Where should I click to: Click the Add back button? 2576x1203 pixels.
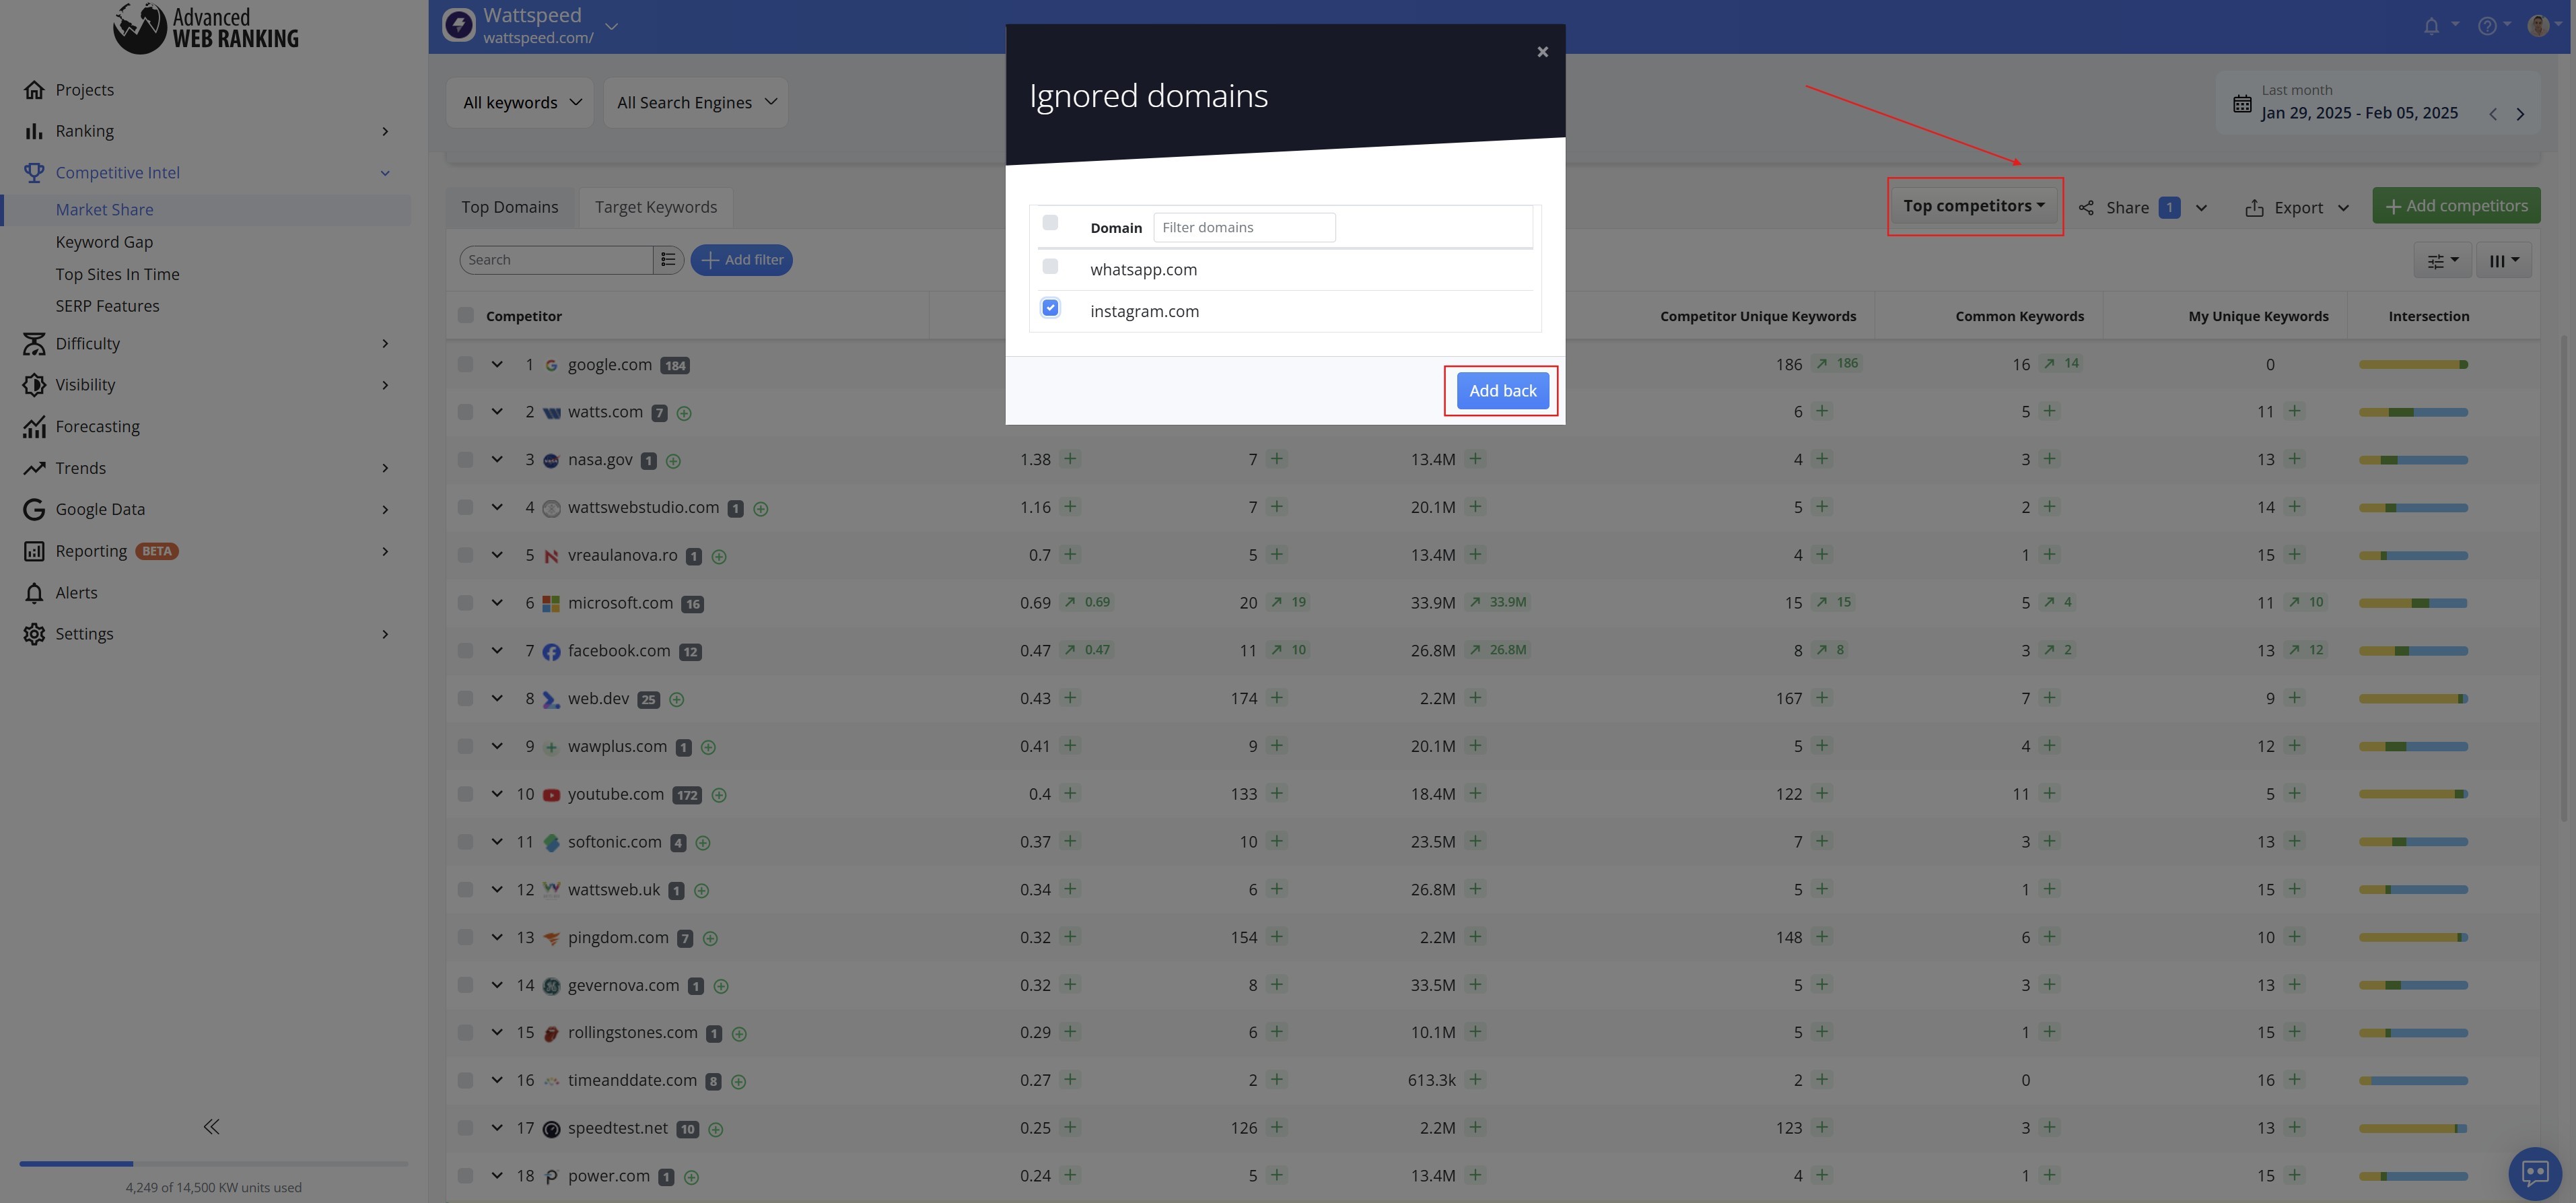(x=1502, y=391)
